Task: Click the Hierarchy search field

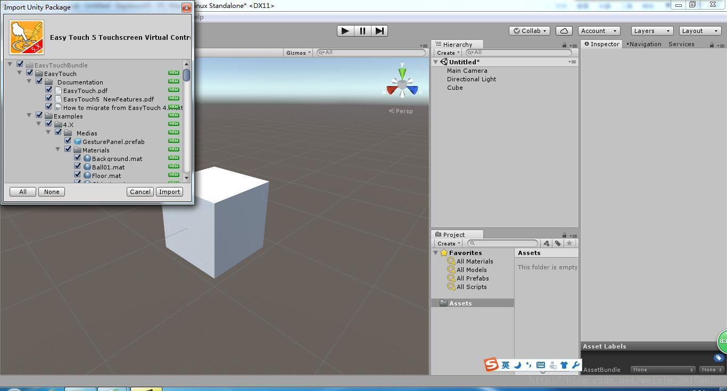Action: coord(519,53)
